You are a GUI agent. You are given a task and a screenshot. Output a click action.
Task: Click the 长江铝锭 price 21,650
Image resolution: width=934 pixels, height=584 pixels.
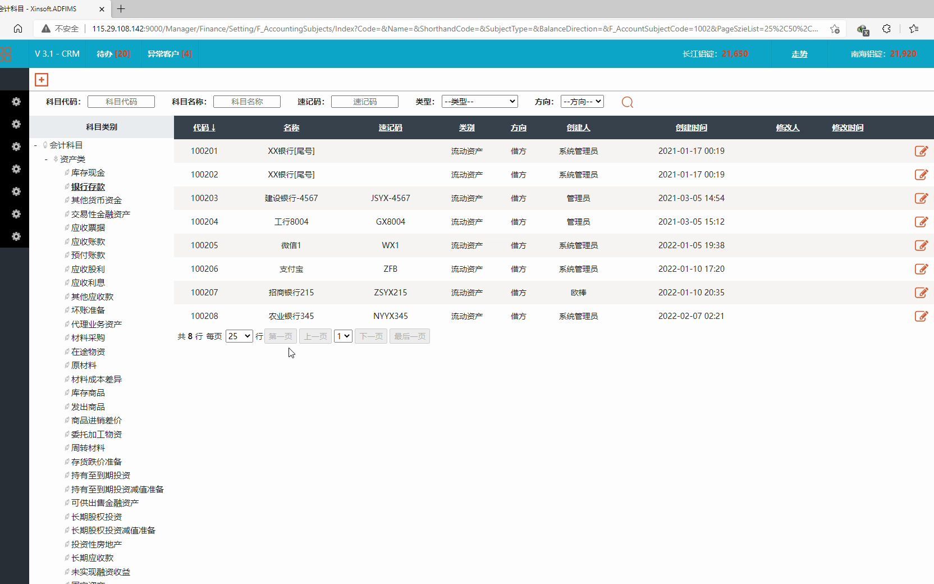[x=735, y=54]
